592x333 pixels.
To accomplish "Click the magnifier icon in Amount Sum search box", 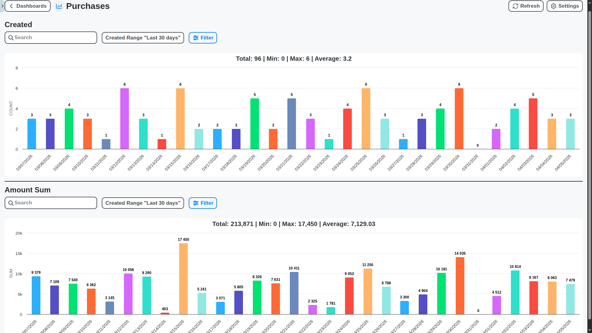I will 11,203.
